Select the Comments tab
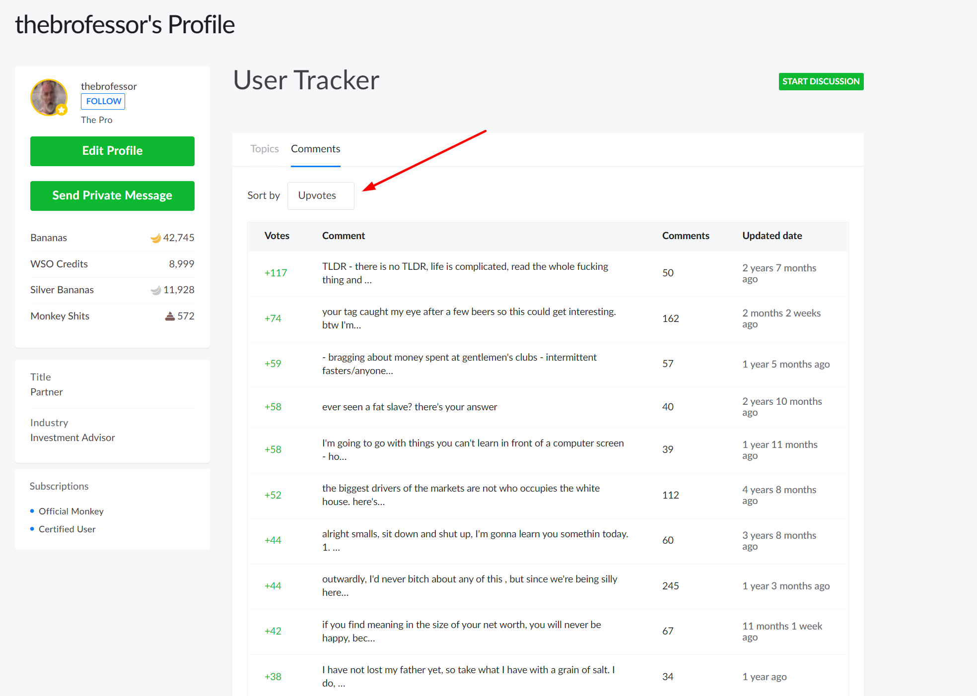 (315, 149)
